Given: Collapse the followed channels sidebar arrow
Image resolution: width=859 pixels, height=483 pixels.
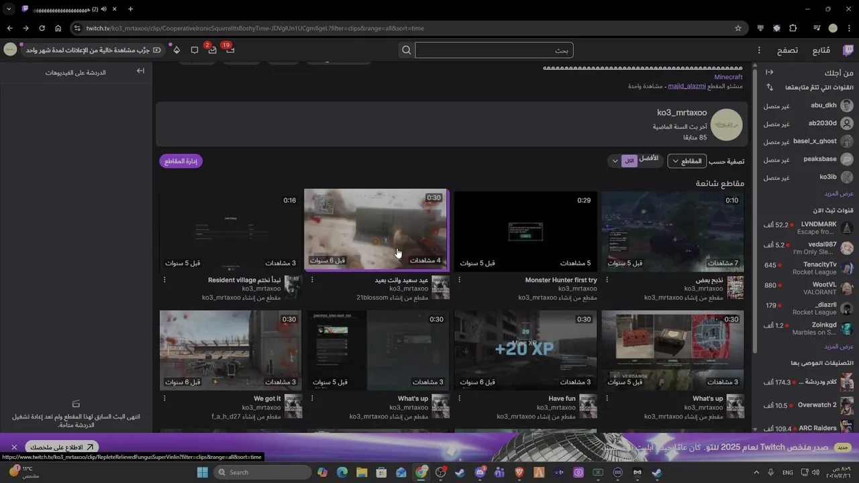Looking at the screenshot, I should [770, 72].
